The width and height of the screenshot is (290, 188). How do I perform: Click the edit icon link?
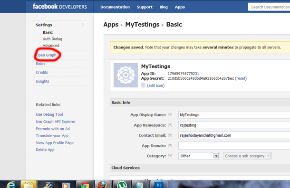pyautogui.click(x=156, y=85)
